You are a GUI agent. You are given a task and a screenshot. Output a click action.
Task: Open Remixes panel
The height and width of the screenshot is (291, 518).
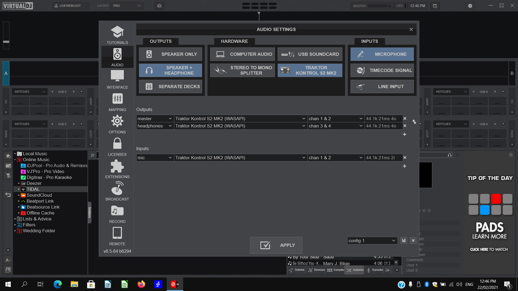316,270
